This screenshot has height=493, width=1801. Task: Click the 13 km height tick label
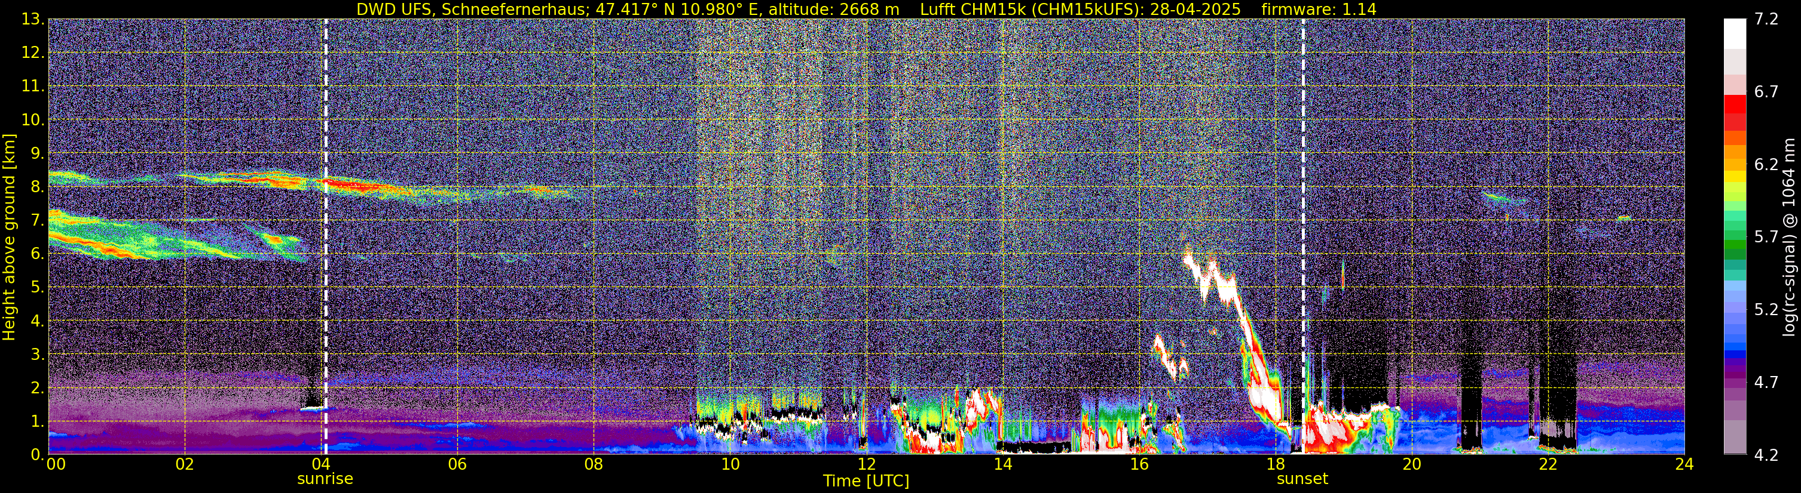[32, 19]
